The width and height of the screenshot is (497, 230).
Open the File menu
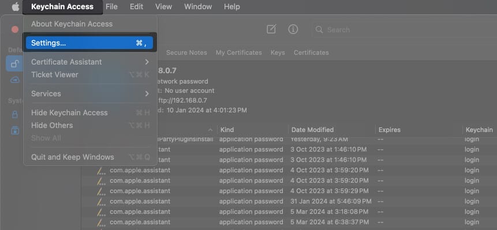point(111,7)
